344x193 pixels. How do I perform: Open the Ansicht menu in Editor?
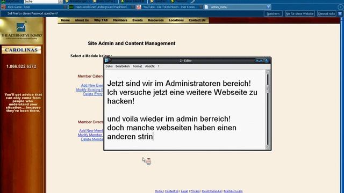coord(149,66)
